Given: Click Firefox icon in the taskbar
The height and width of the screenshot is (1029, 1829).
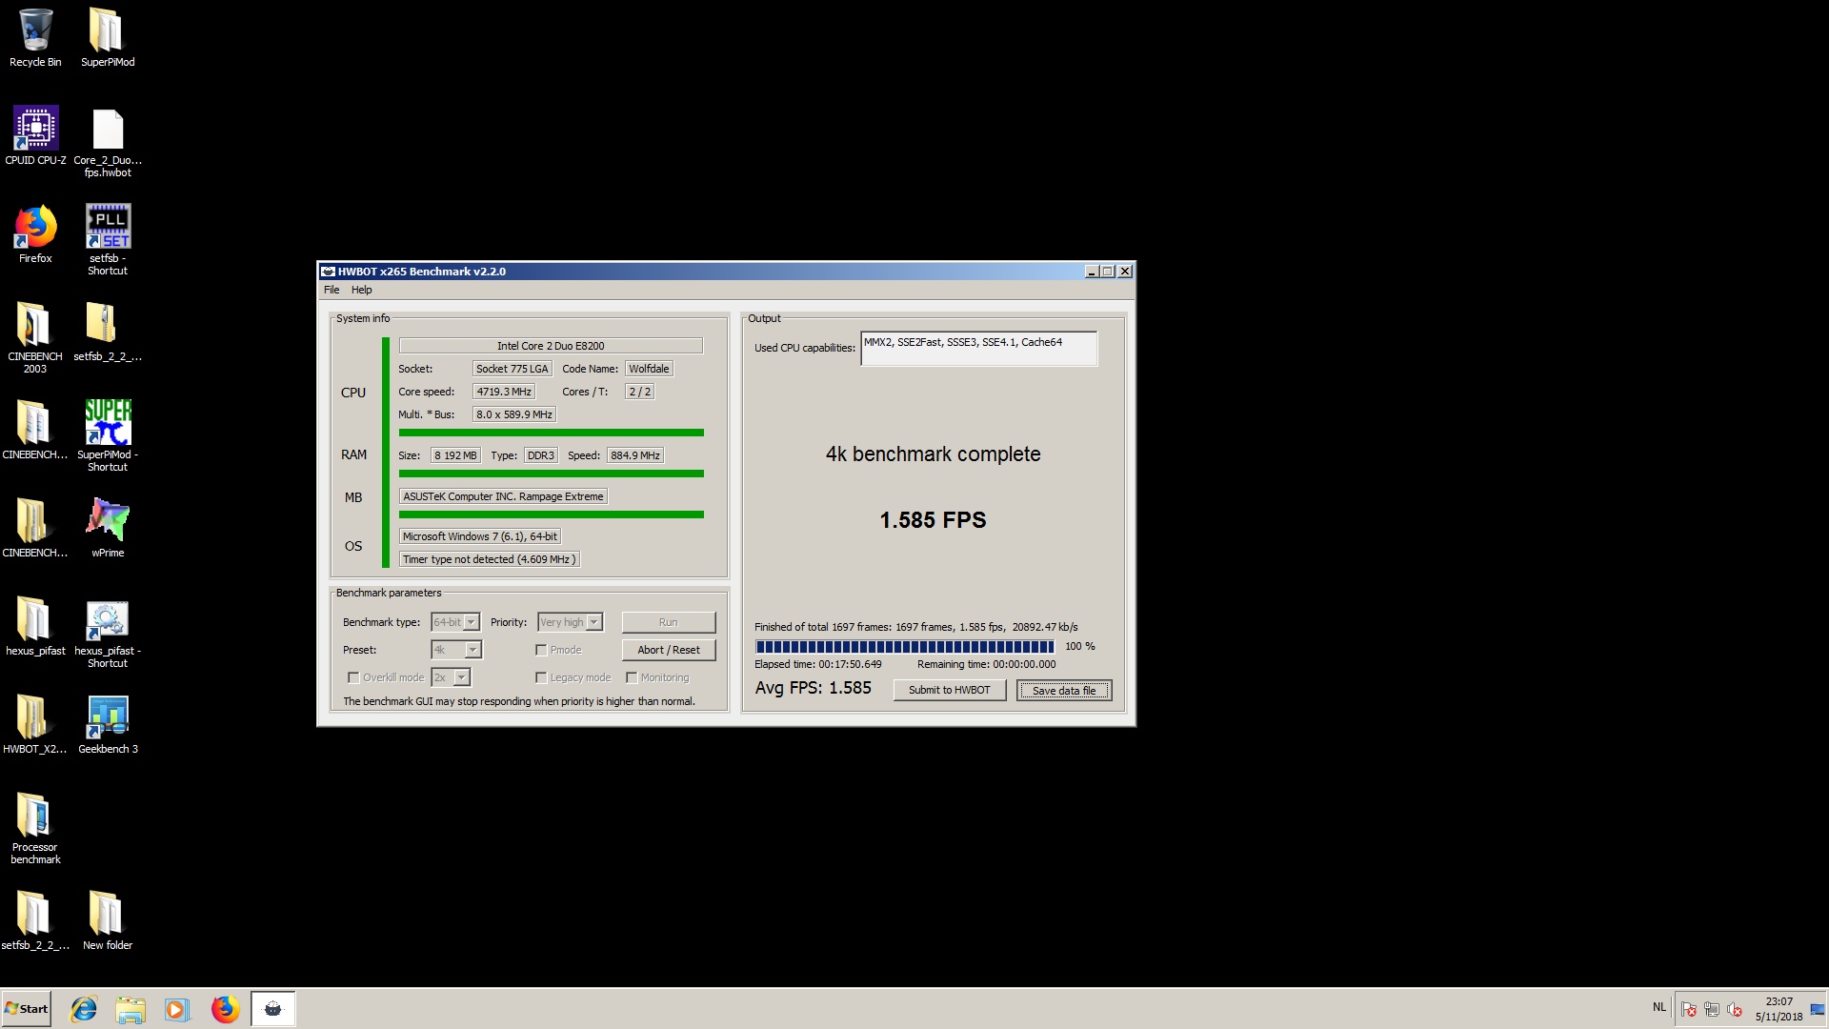Looking at the screenshot, I should tap(225, 1009).
